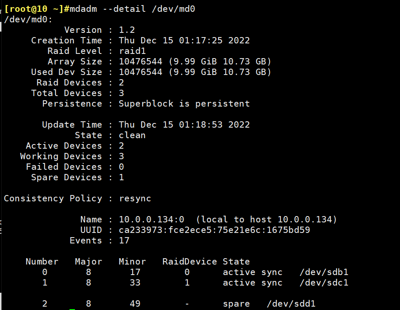Click the Working Devices label

tap(61, 156)
